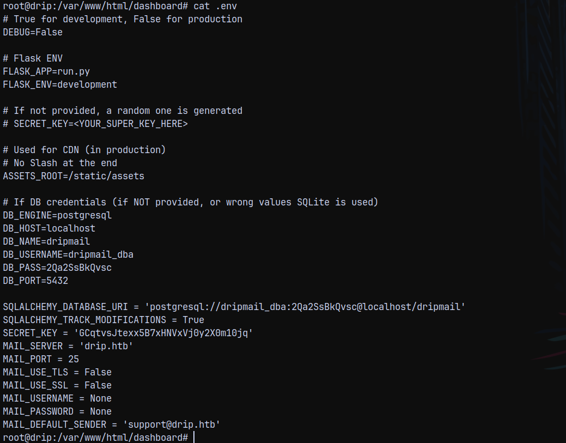Click the MAIL_USE_TLS = False line
566x443 pixels.
tap(57, 372)
